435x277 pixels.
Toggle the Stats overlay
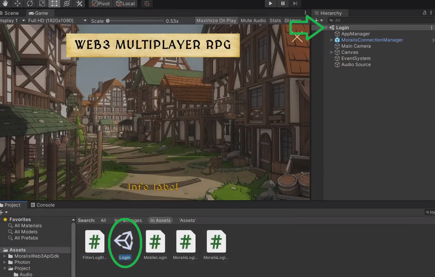[x=275, y=21]
